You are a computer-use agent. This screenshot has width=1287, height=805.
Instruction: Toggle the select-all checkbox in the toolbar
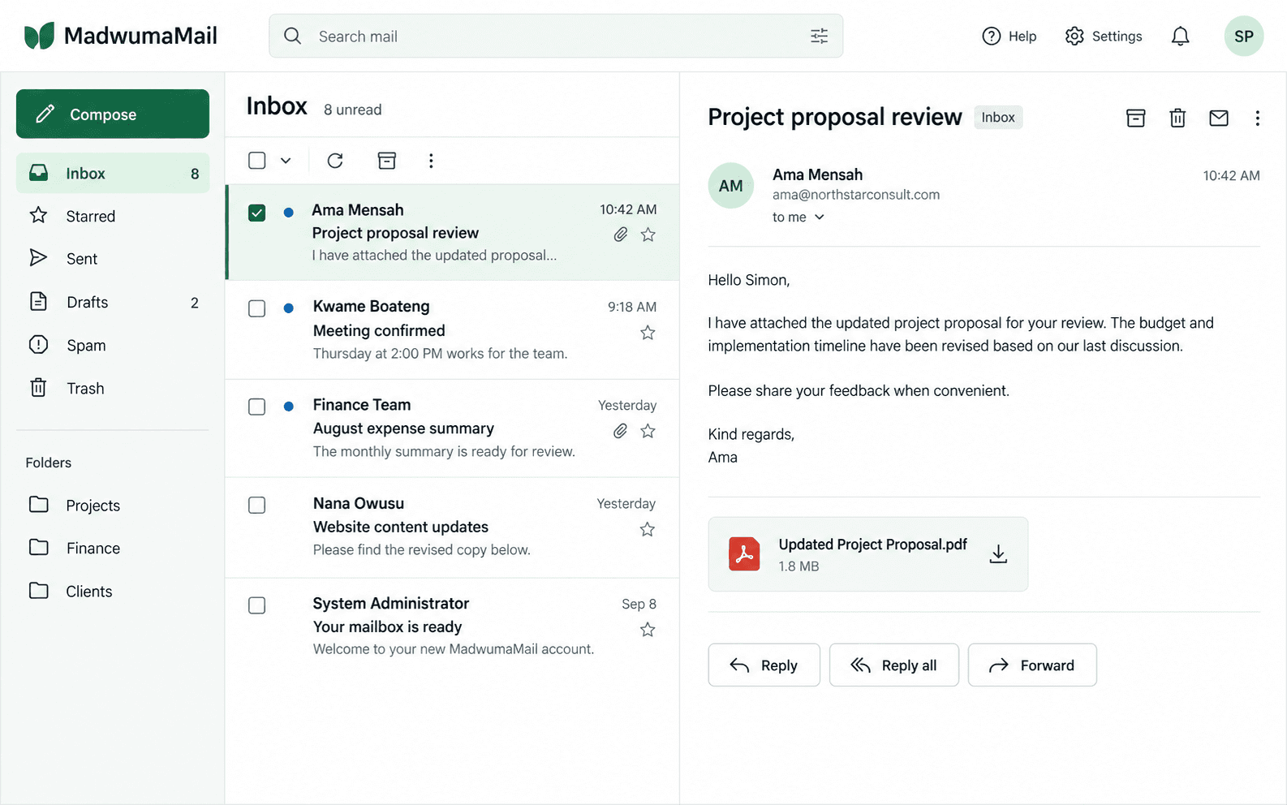[x=256, y=161]
